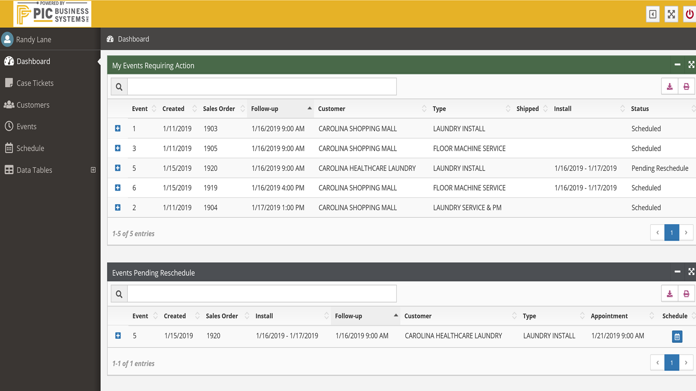Expand event 5 row in Pending Reschedule table

click(118, 335)
